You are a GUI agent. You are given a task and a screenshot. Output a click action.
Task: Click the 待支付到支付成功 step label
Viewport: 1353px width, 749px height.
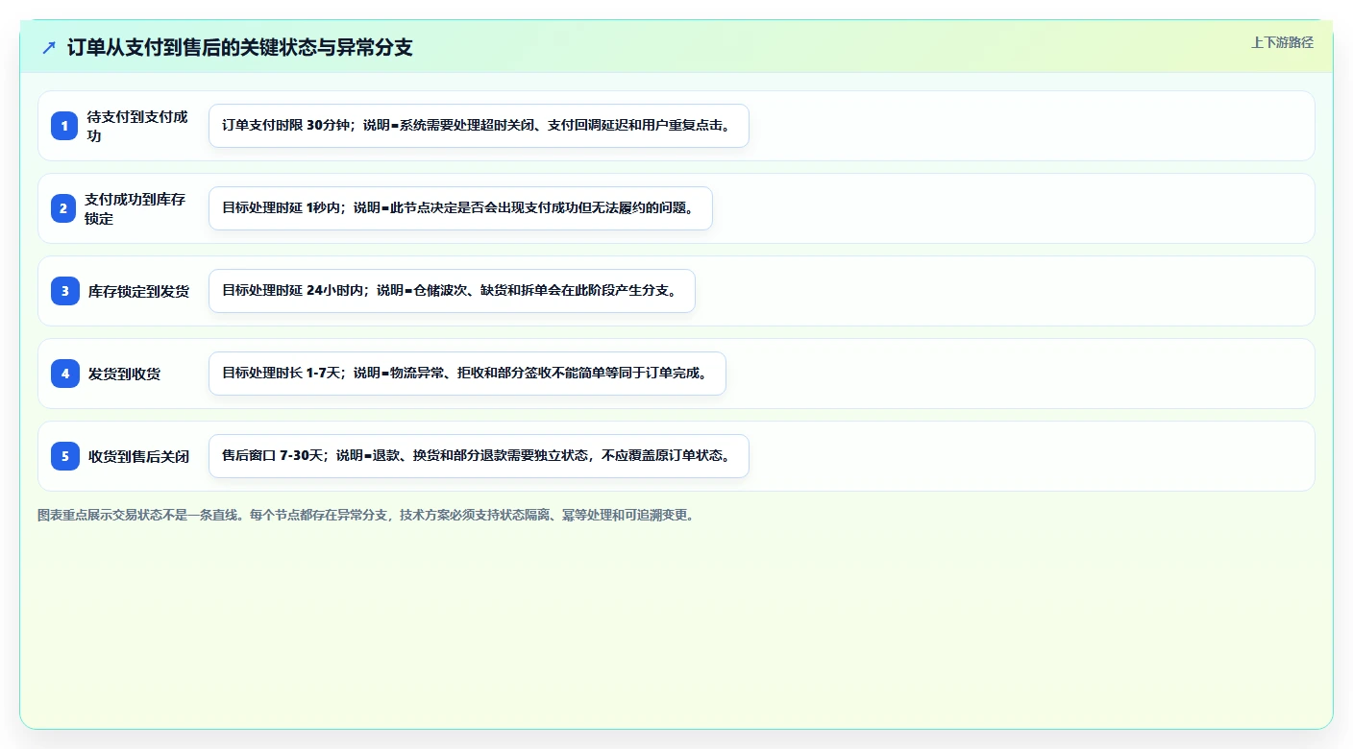coord(137,126)
